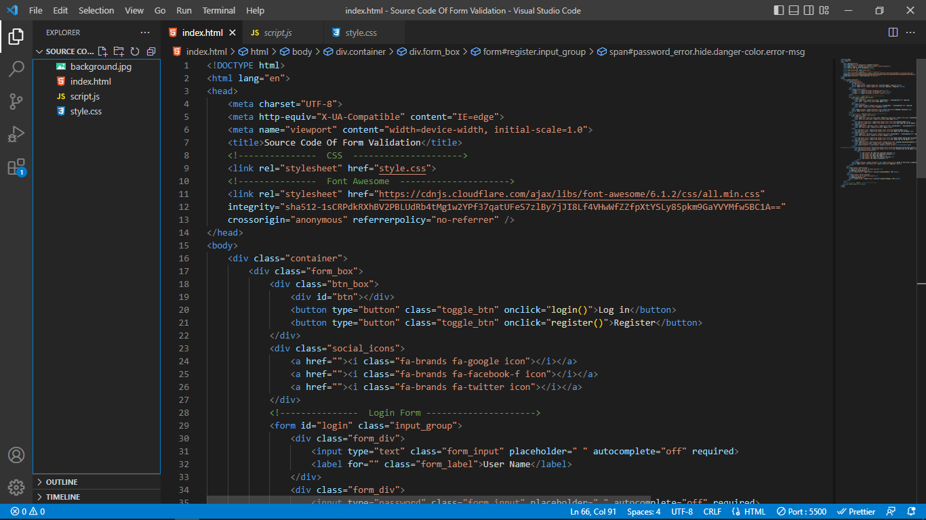Toggle the primary side bar layout button
The height and width of the screenshot is (520, 926).
point(778,10)
